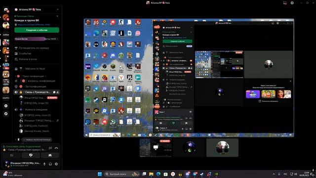Open Task View on the taskbar
Screen dimensions: 316x178
tap(144, 174)
